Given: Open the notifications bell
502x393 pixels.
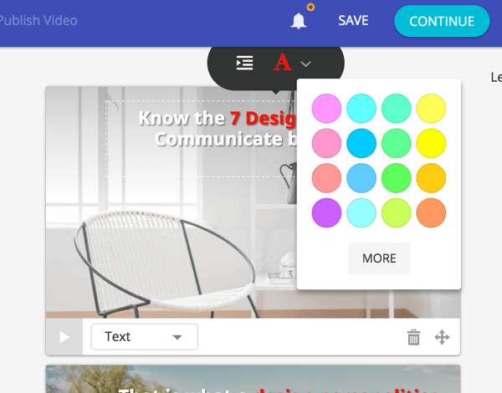Looking at the screenshot, I should point(298,21).
